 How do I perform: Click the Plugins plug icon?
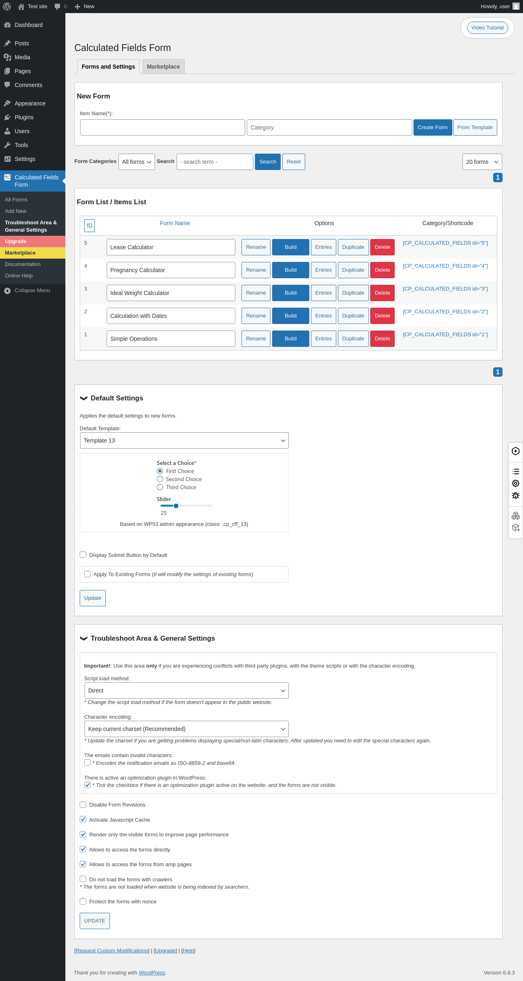[7, 117]
